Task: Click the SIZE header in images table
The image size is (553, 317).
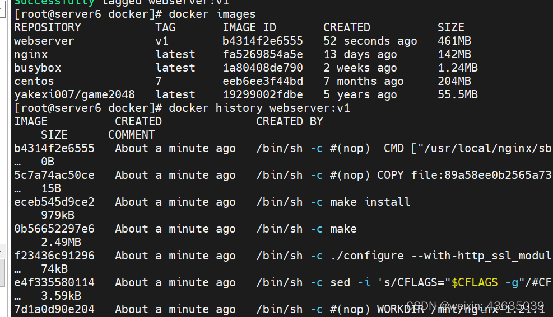Action: tap(450, 27)
